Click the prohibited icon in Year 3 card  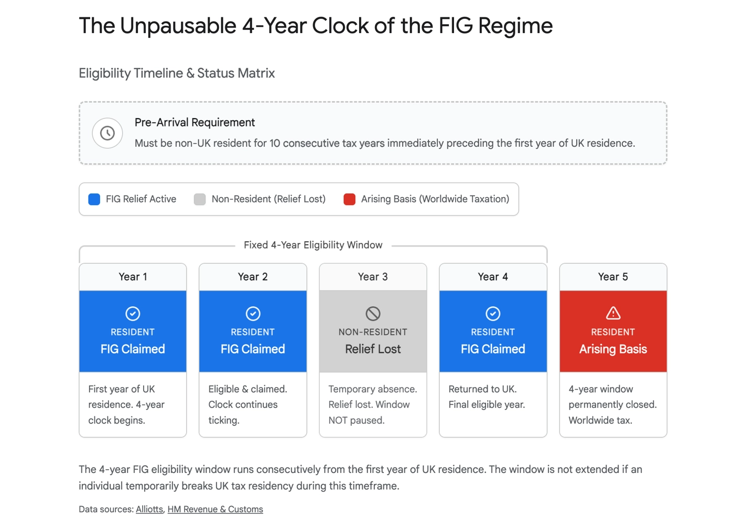tap(373, 314)
